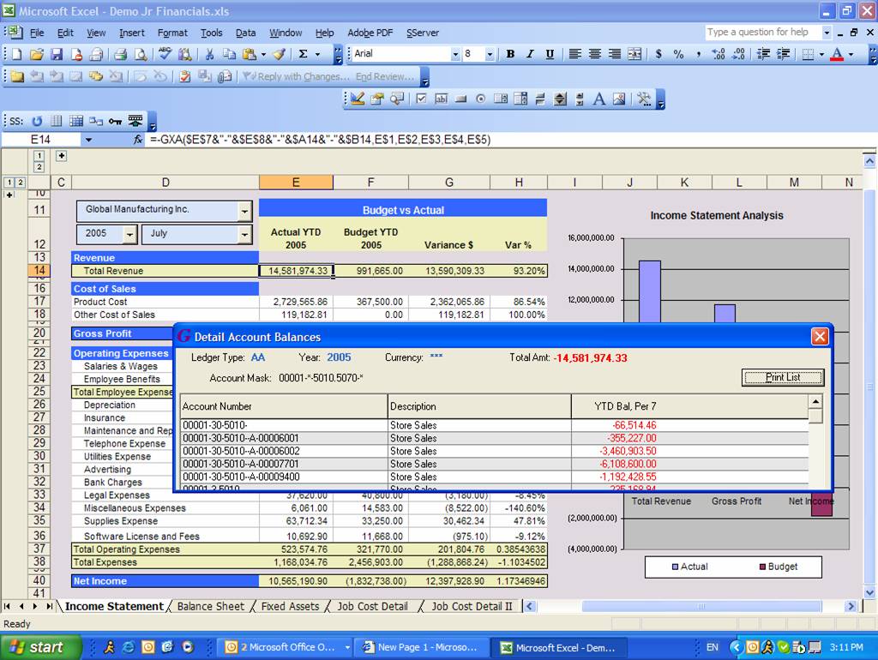
Task: Insert a checkbox control from Control Toolbox
Action: [x=422, y=99]
